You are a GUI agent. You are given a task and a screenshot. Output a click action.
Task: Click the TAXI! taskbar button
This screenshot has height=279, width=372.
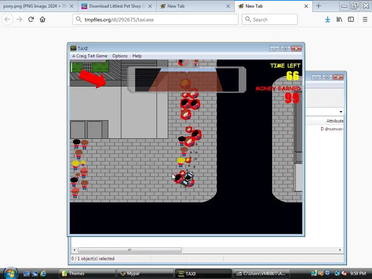point(203,274)
